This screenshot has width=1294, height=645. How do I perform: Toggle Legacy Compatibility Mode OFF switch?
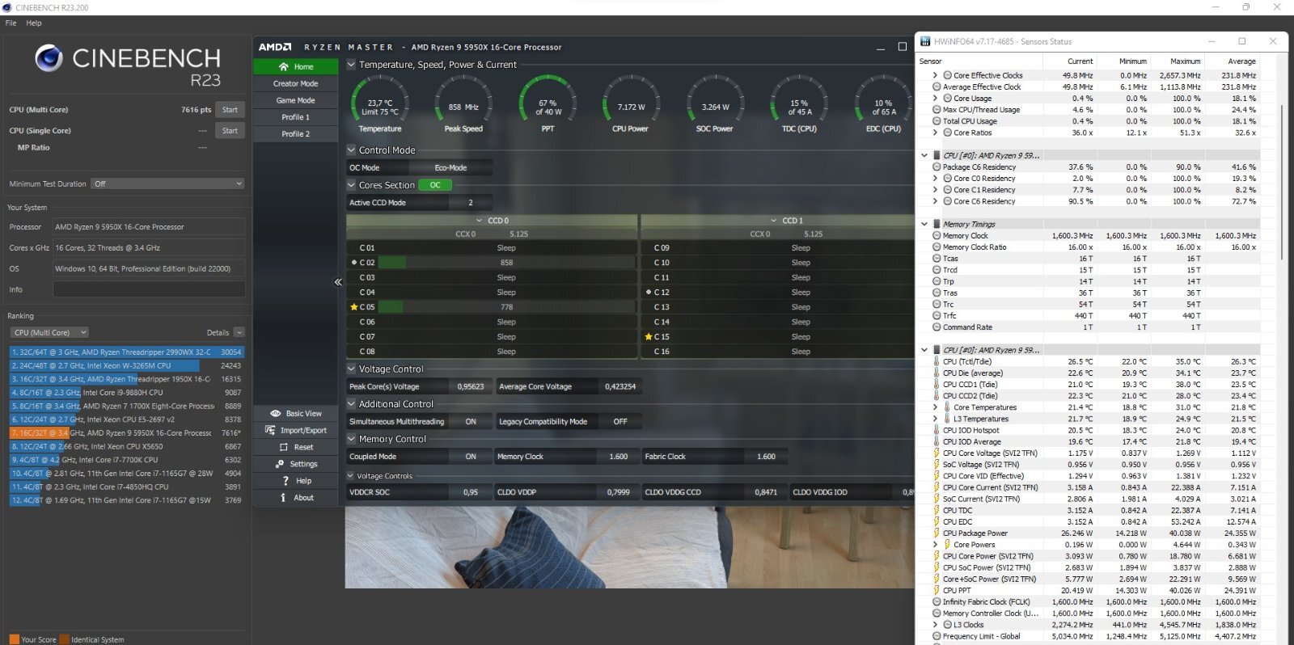[620, 422]
